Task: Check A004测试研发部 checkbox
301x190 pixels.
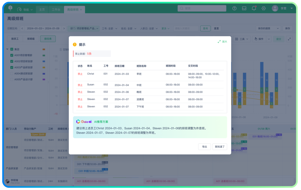Action: click(12, 74)
